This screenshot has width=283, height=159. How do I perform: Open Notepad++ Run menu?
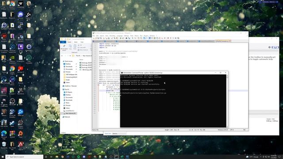[141, 36]
